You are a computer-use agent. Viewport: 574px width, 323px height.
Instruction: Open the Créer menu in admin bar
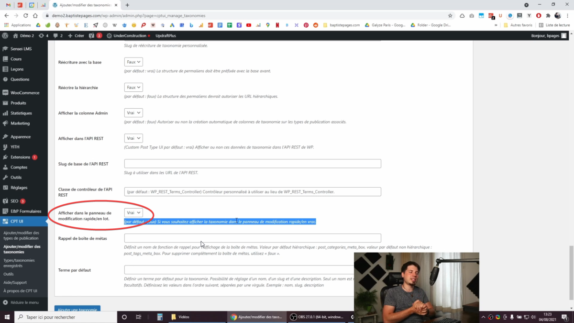(76, 35)
